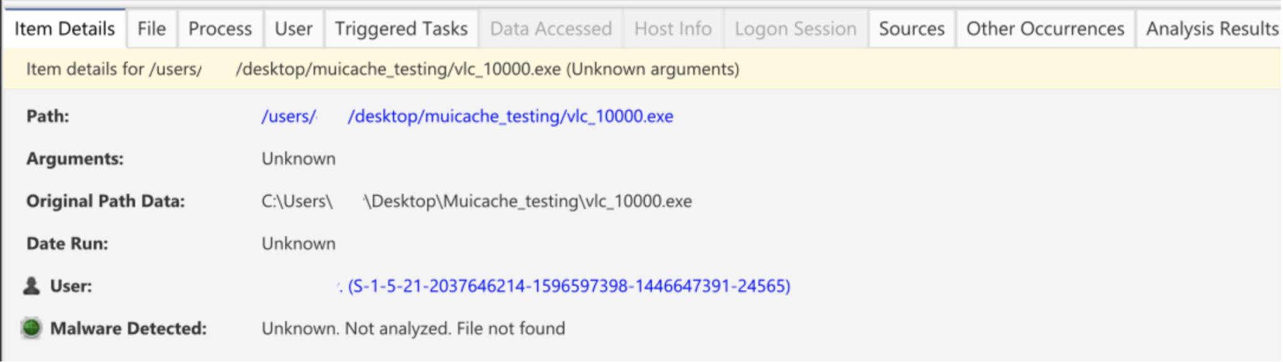Viewport: 1283px width, 362px height.
Task: Switch to the File tab
Action: 151,28
